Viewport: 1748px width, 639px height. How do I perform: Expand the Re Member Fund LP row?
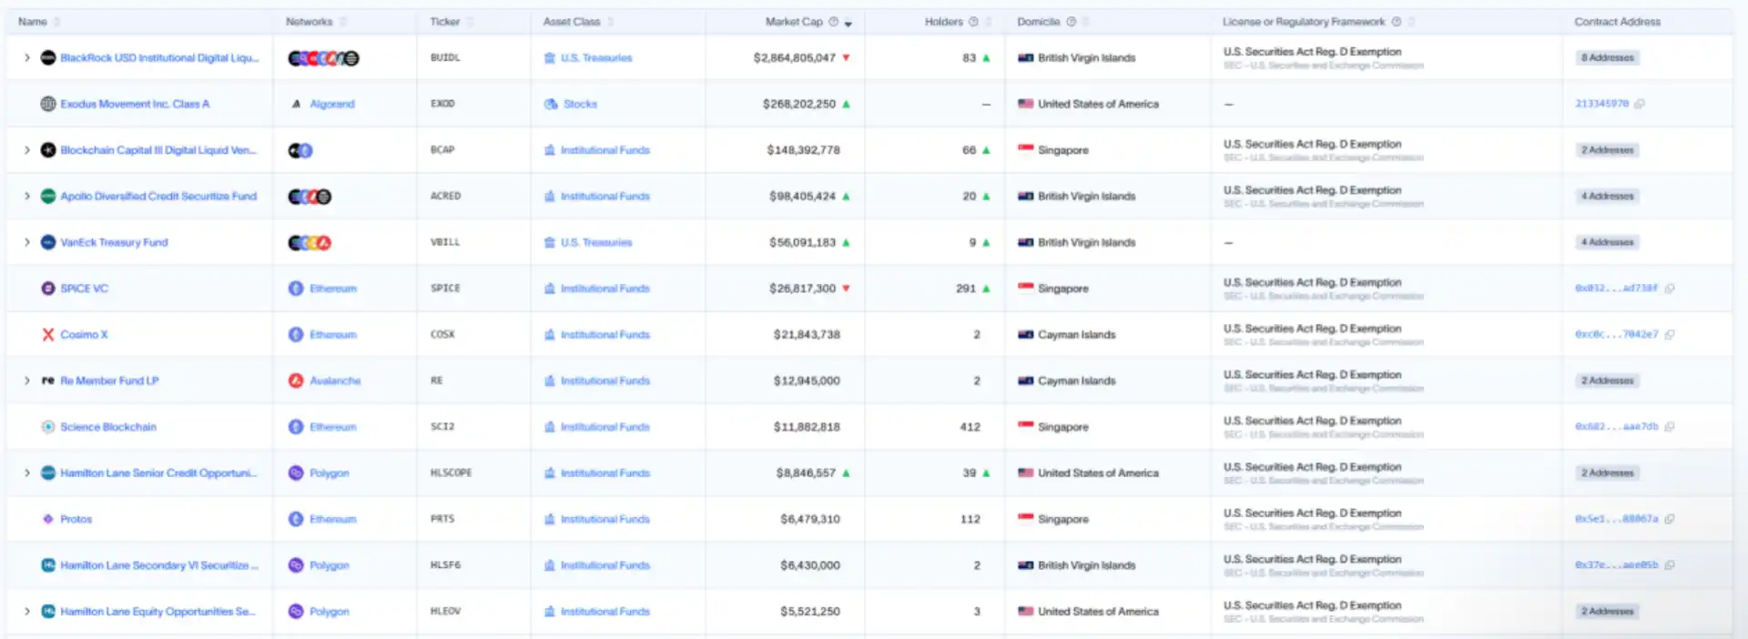click(27, 380)
